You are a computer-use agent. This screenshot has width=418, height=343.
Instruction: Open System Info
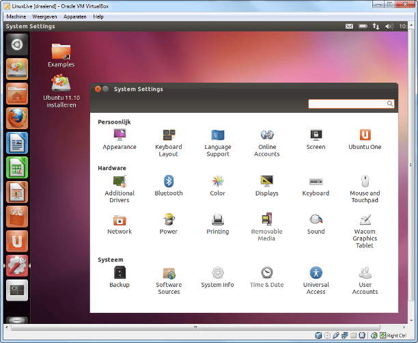[x=218, y=277]
